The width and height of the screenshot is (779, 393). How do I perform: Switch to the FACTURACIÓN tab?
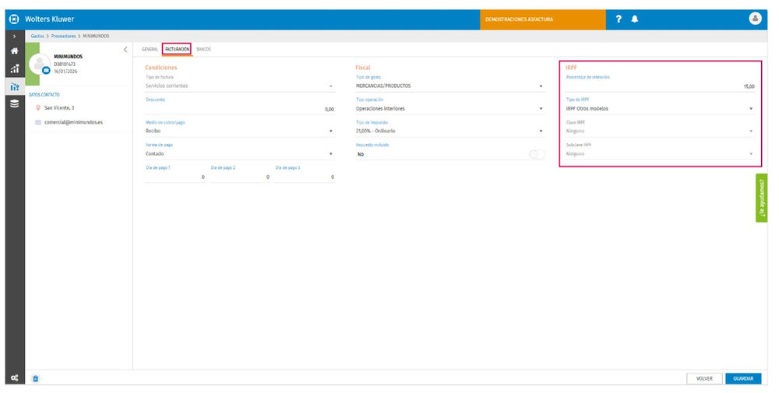pos(177,50)
